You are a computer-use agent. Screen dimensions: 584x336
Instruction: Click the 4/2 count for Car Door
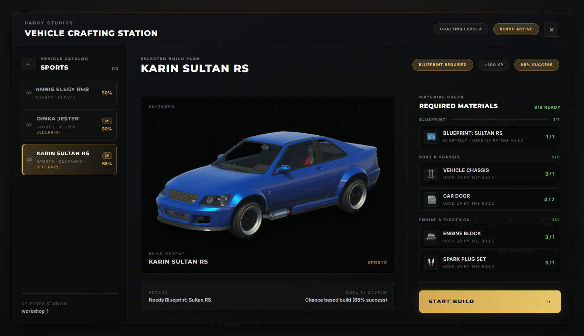tap(549, 200)
